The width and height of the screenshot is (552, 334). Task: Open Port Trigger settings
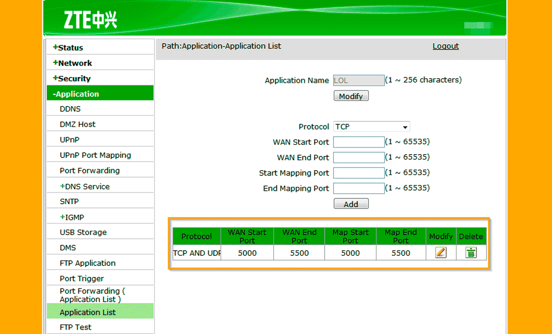[x=82, y=278]
